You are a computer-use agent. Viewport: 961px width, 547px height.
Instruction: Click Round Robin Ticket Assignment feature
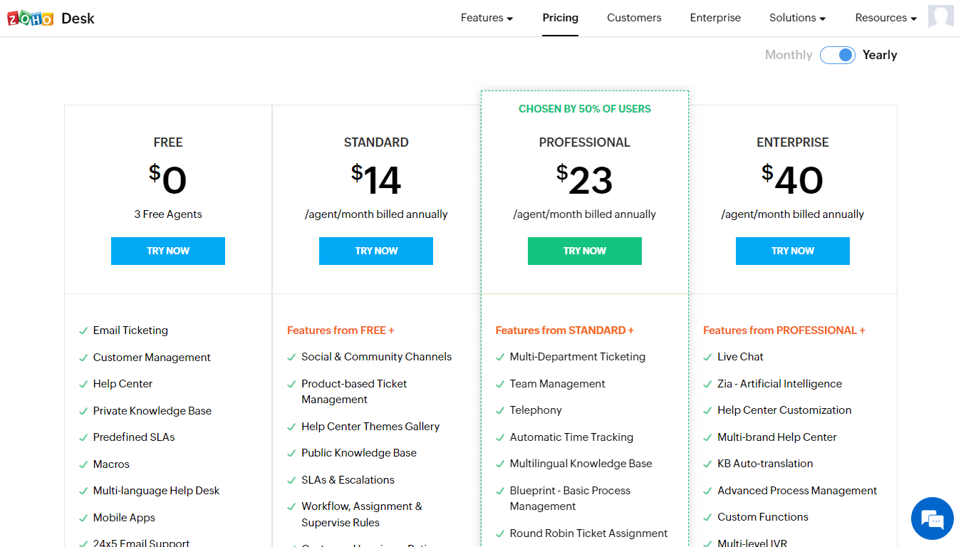tap(588, 533)
